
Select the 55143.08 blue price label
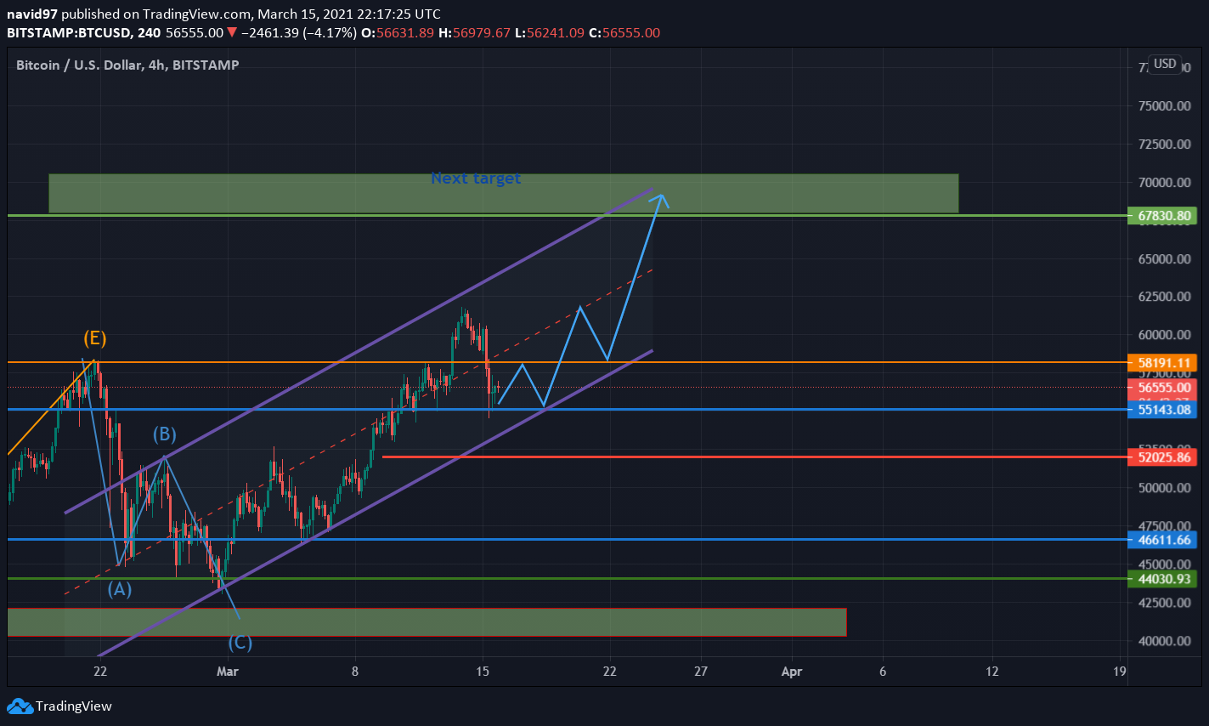(1161, 410)
